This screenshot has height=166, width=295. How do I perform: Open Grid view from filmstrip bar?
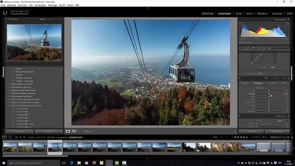pyautogui.click(x=17, y=137)
